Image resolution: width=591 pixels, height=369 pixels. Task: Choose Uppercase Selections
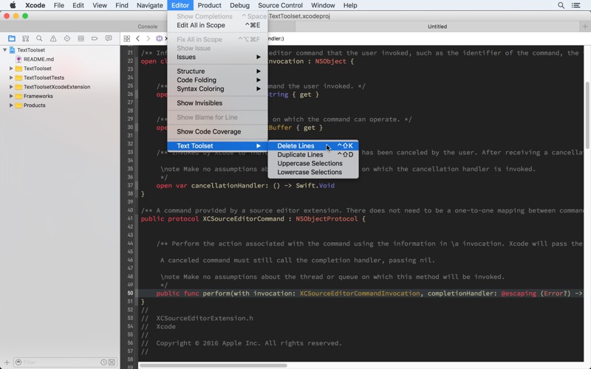[313, 163]
